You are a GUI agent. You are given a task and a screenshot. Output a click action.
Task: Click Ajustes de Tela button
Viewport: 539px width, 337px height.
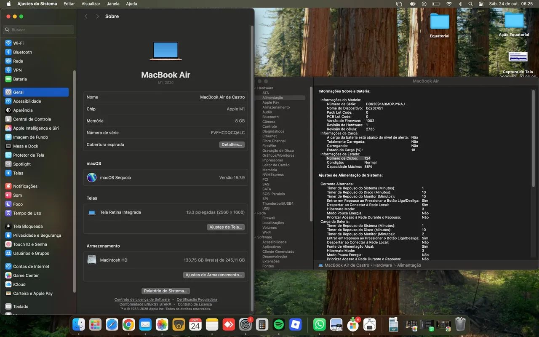pos(226,227)
